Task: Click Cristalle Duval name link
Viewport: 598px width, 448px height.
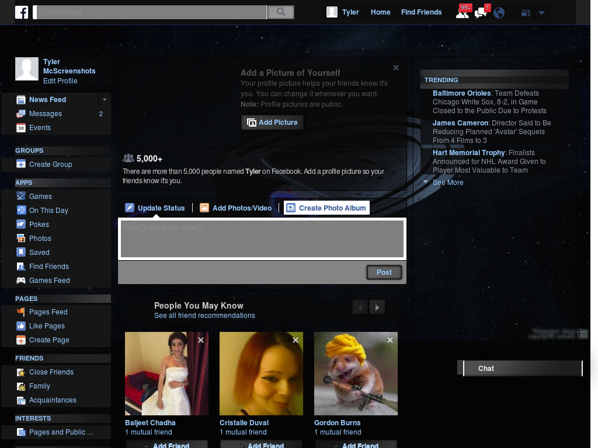Action: point(244,423)
